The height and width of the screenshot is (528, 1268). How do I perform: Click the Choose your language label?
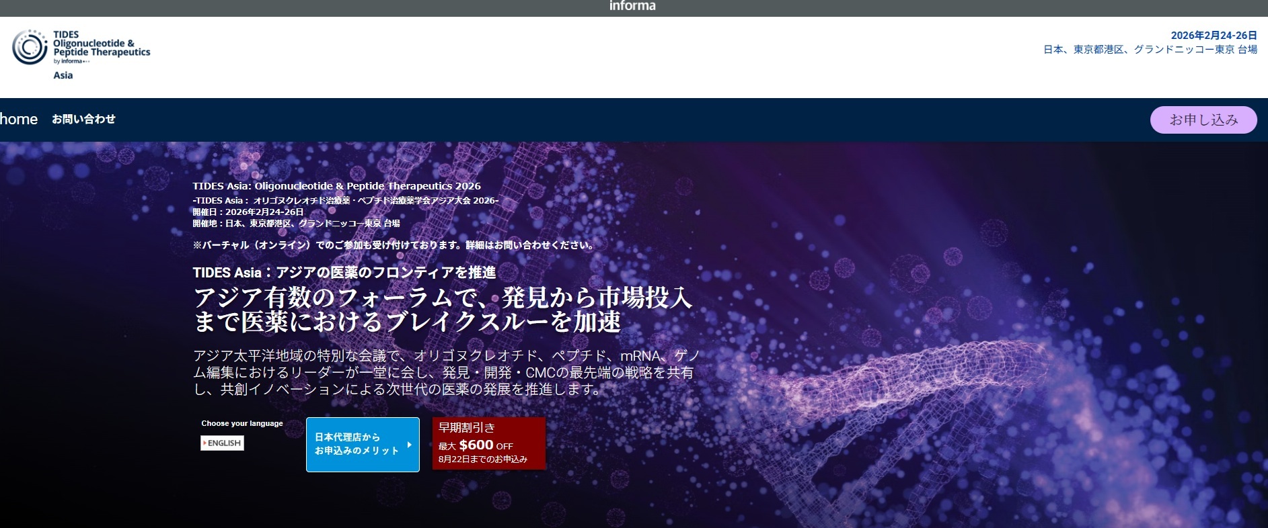pyautogui.click(x=242, y=423)
